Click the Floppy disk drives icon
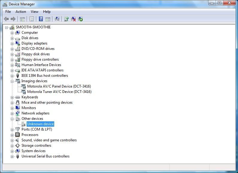Screen dimensions: 238x173 click(18, 54)
